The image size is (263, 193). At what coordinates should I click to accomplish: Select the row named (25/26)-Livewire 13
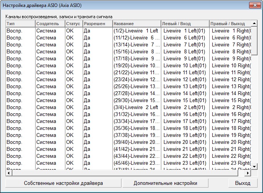point(128,86)
